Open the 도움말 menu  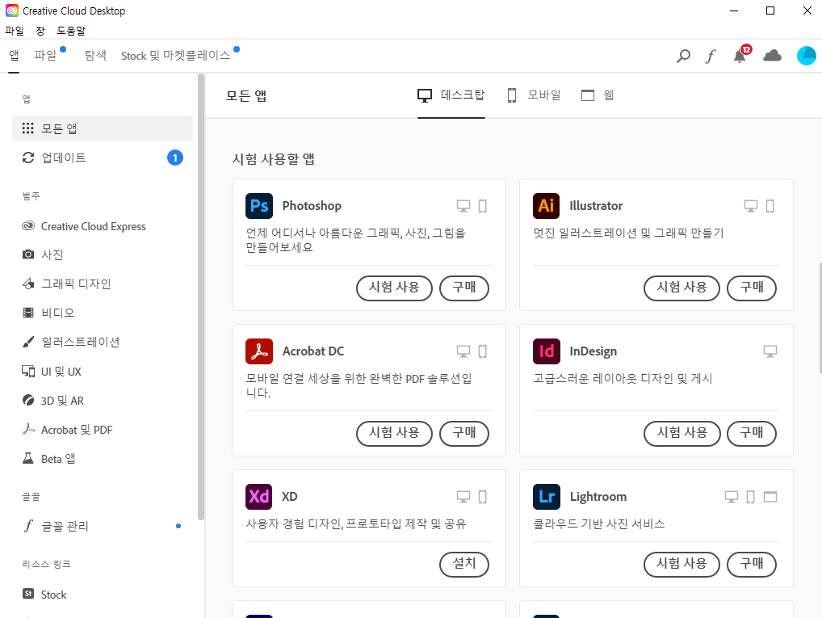71,31
